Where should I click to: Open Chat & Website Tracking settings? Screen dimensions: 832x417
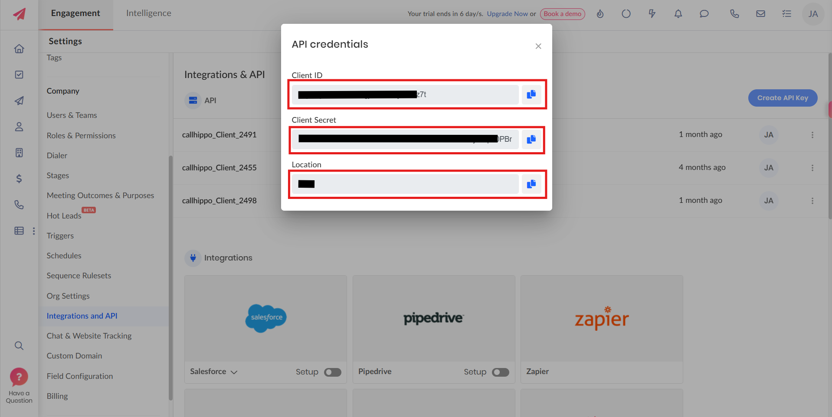tap(89, 336)
